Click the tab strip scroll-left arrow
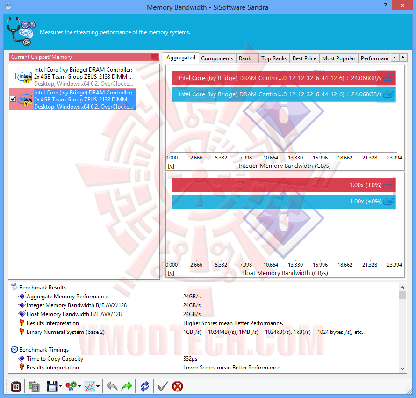416x398 pixels. (x=395, y=58)
